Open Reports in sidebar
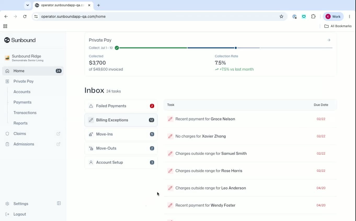This screenshot has width=356, height=221. (20, 123)
